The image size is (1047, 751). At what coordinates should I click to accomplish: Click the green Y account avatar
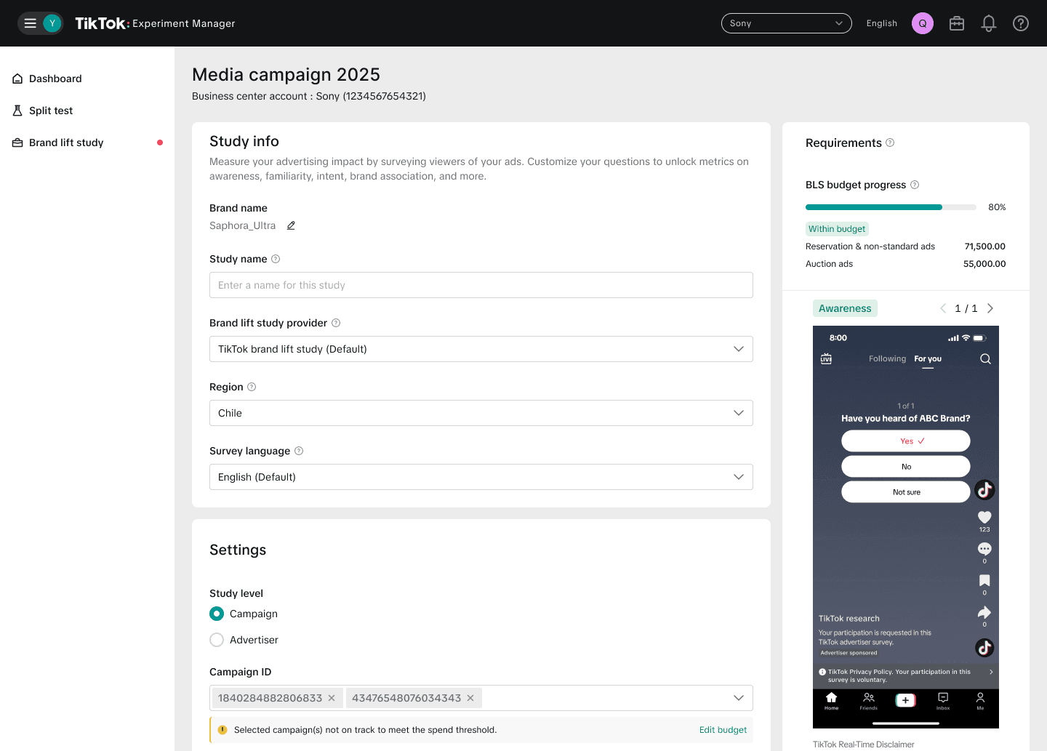click(52, 23)
